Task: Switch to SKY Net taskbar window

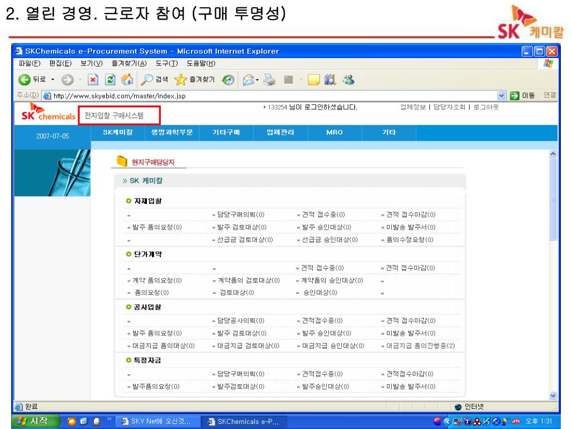Action: coord(158,421)
